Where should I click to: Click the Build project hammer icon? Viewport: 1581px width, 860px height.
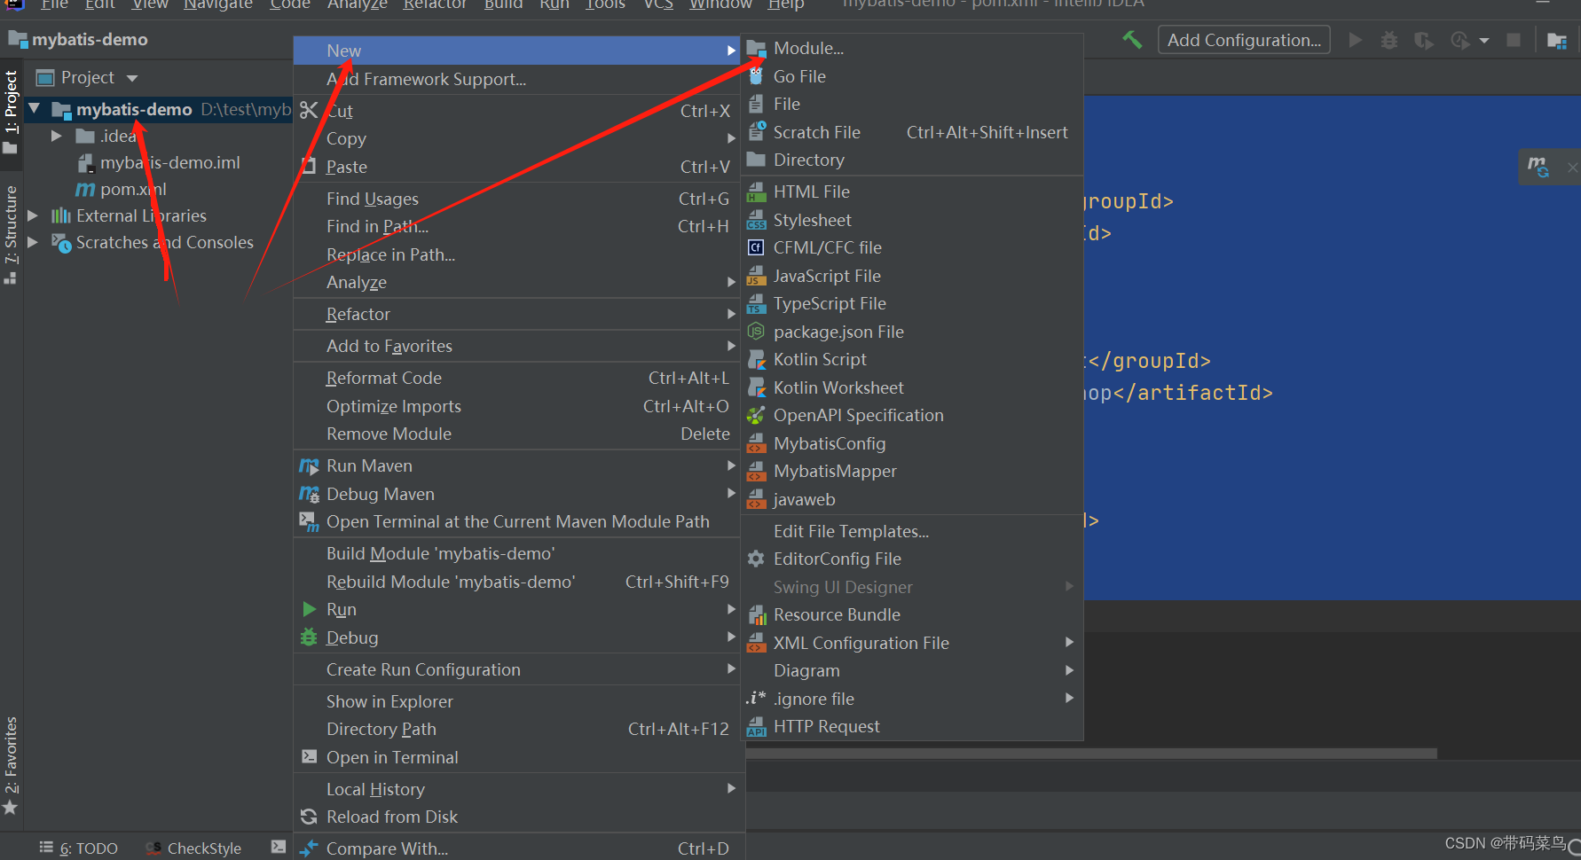1132,40
